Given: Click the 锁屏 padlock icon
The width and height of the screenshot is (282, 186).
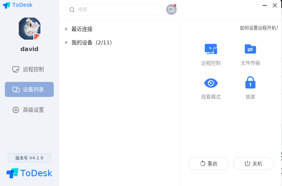Looking at the screenshot, I should coord(250,83).
